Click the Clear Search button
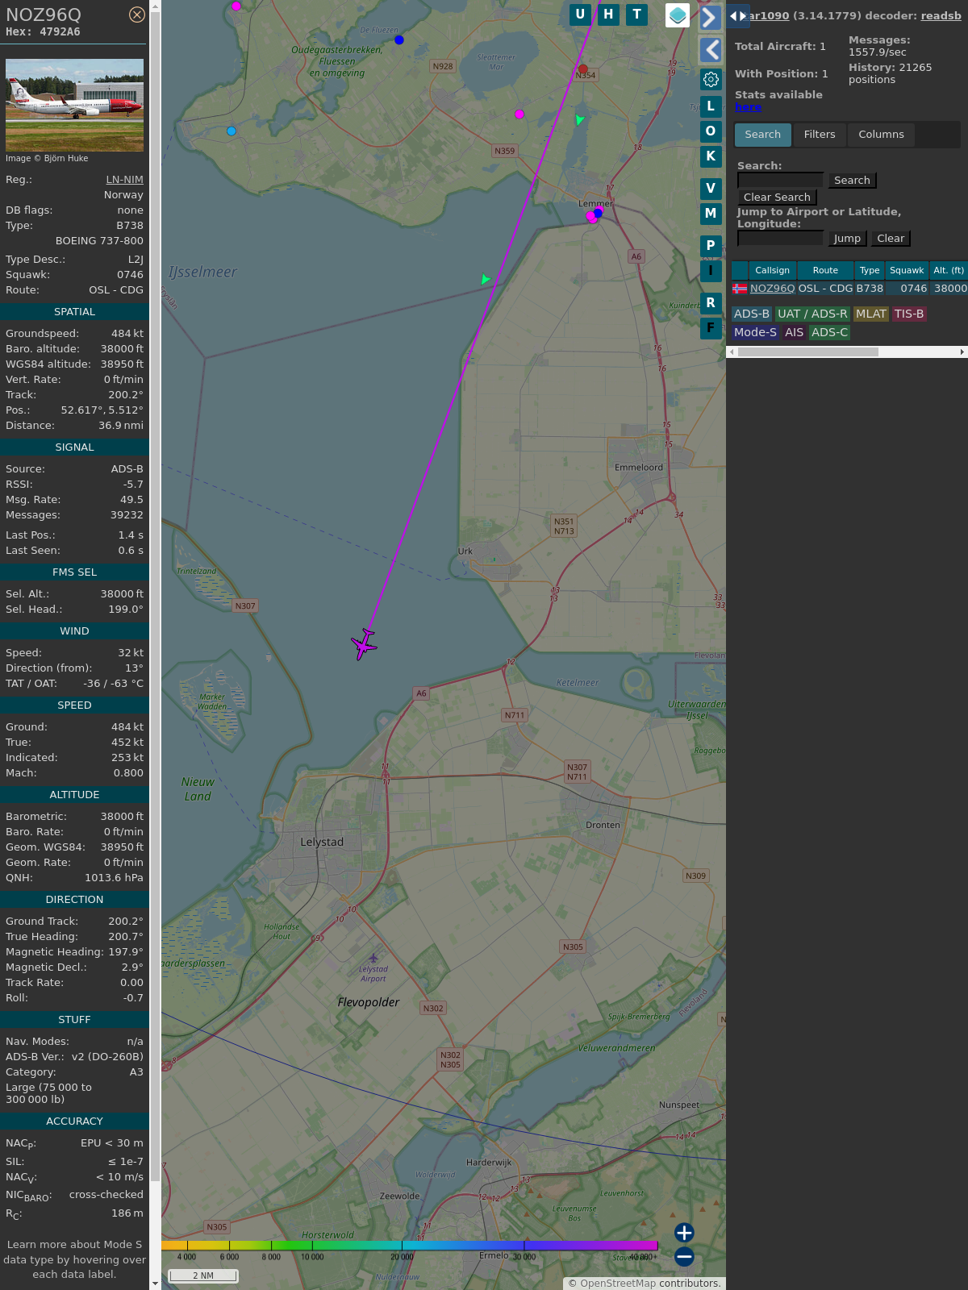 tap(777, 198)
